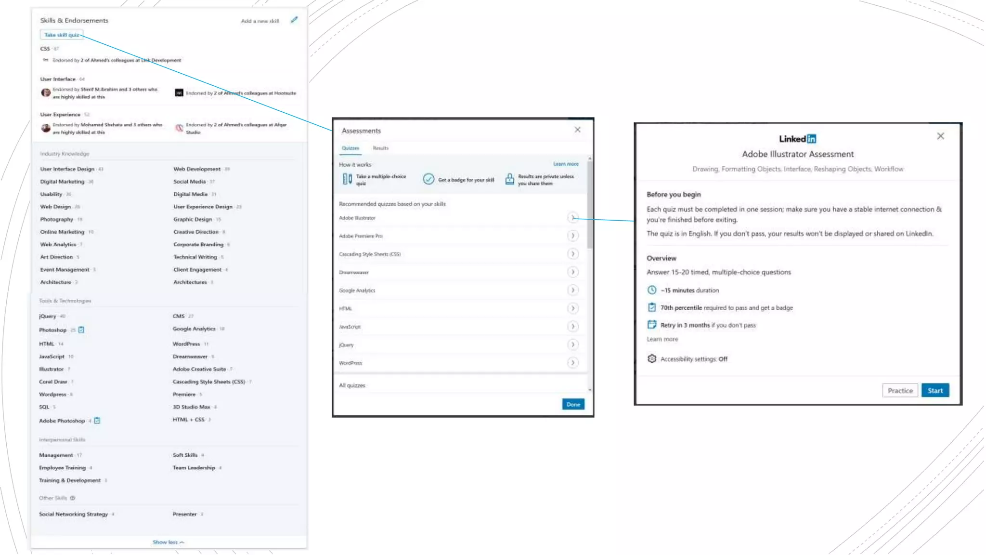Click the accessibility settings gear icon
Image resolution: width=986 pixels, height=555 pixels.
[651, 359]
